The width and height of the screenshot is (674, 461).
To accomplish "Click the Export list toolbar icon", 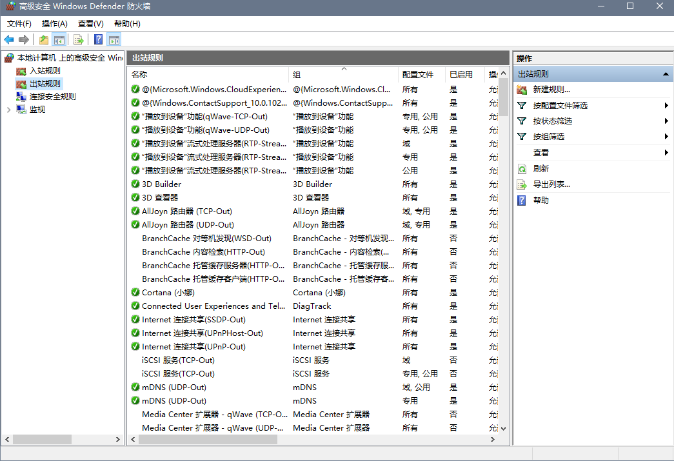I will [x=78, y=39].
